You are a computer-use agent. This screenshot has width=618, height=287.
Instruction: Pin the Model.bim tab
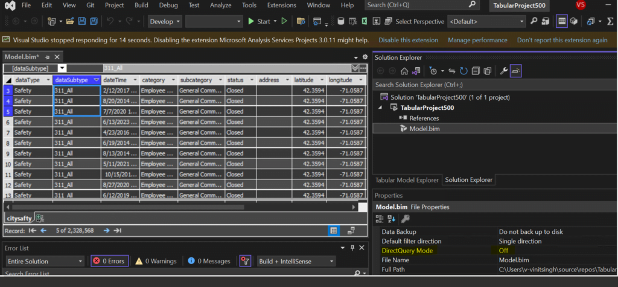pyautogui.click(x=47, y=57)
